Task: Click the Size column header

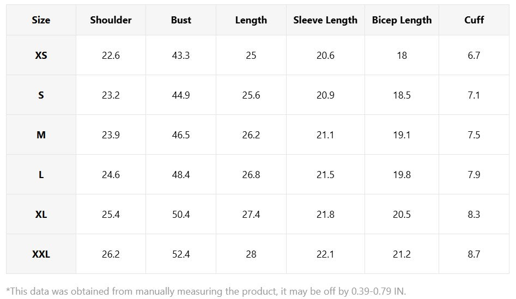Action: click(x=41, y=20)
